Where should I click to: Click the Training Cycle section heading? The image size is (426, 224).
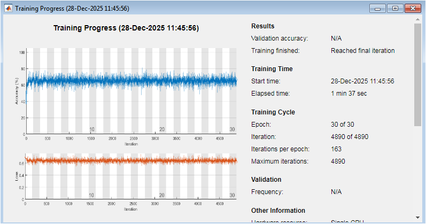point(273,112)
